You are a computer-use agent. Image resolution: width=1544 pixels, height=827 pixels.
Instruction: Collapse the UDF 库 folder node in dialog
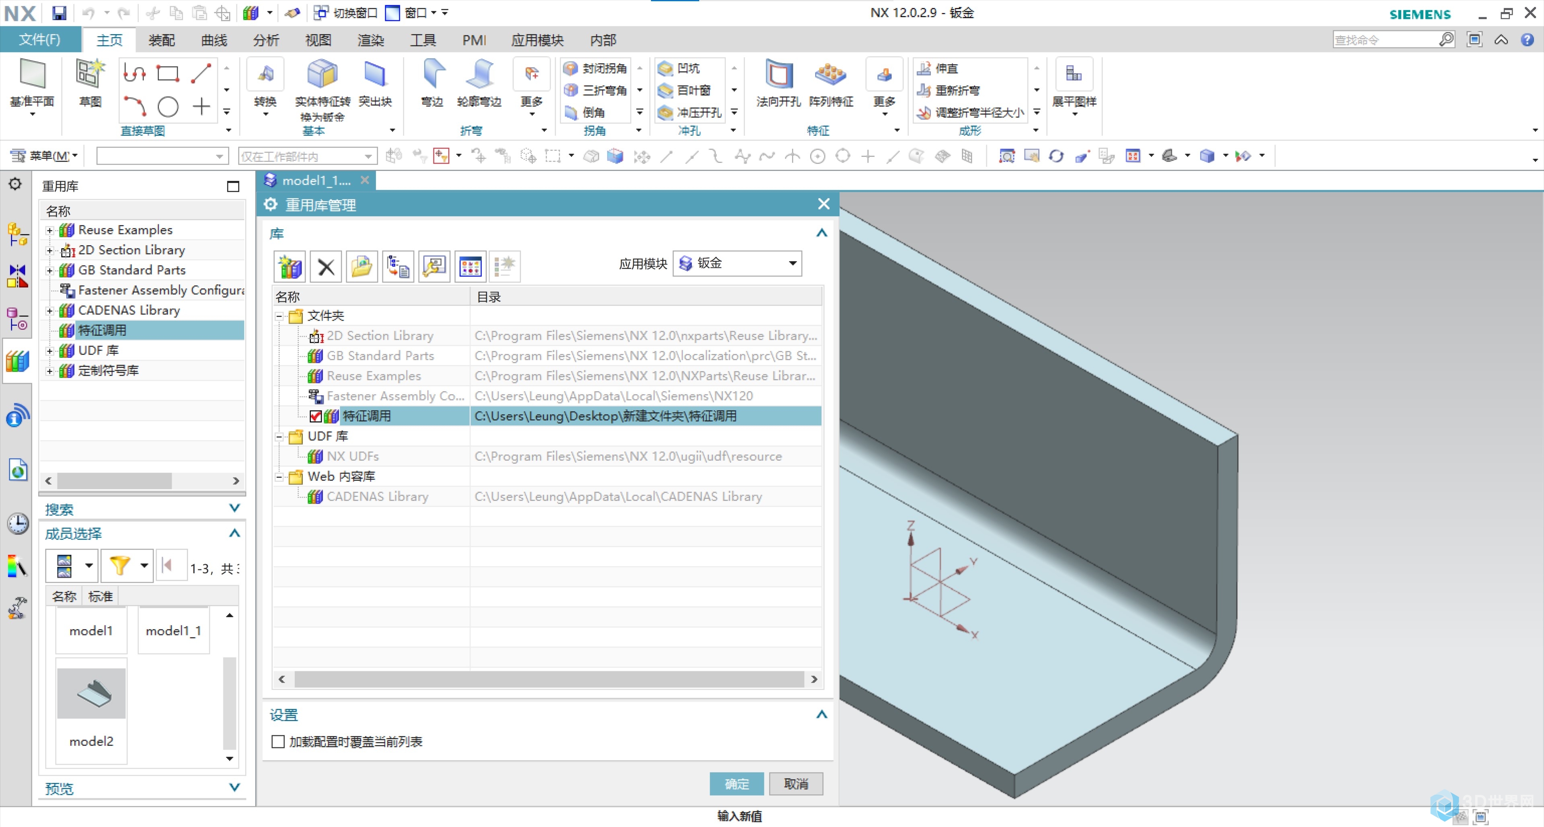coord(279,436)
